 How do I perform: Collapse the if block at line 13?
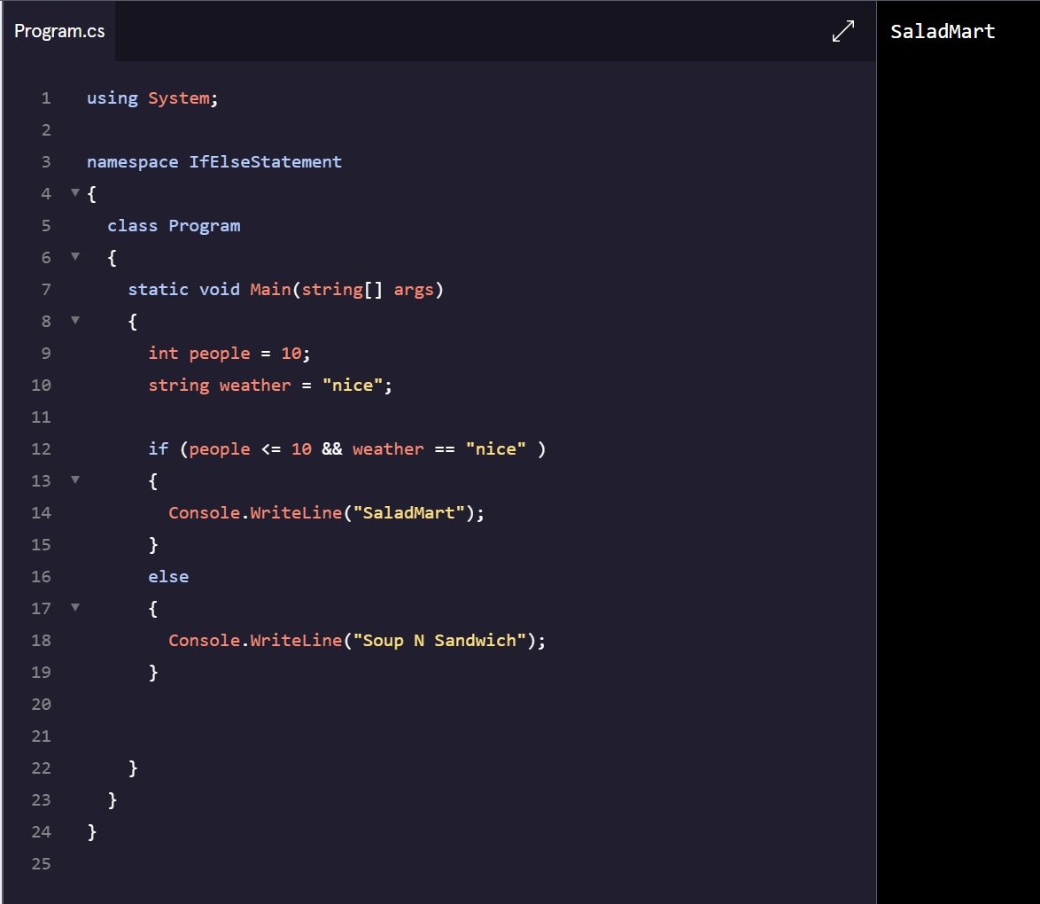point(75,479)
